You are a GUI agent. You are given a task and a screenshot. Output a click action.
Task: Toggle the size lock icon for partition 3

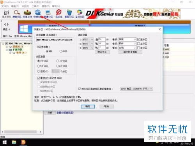[97, 48]
